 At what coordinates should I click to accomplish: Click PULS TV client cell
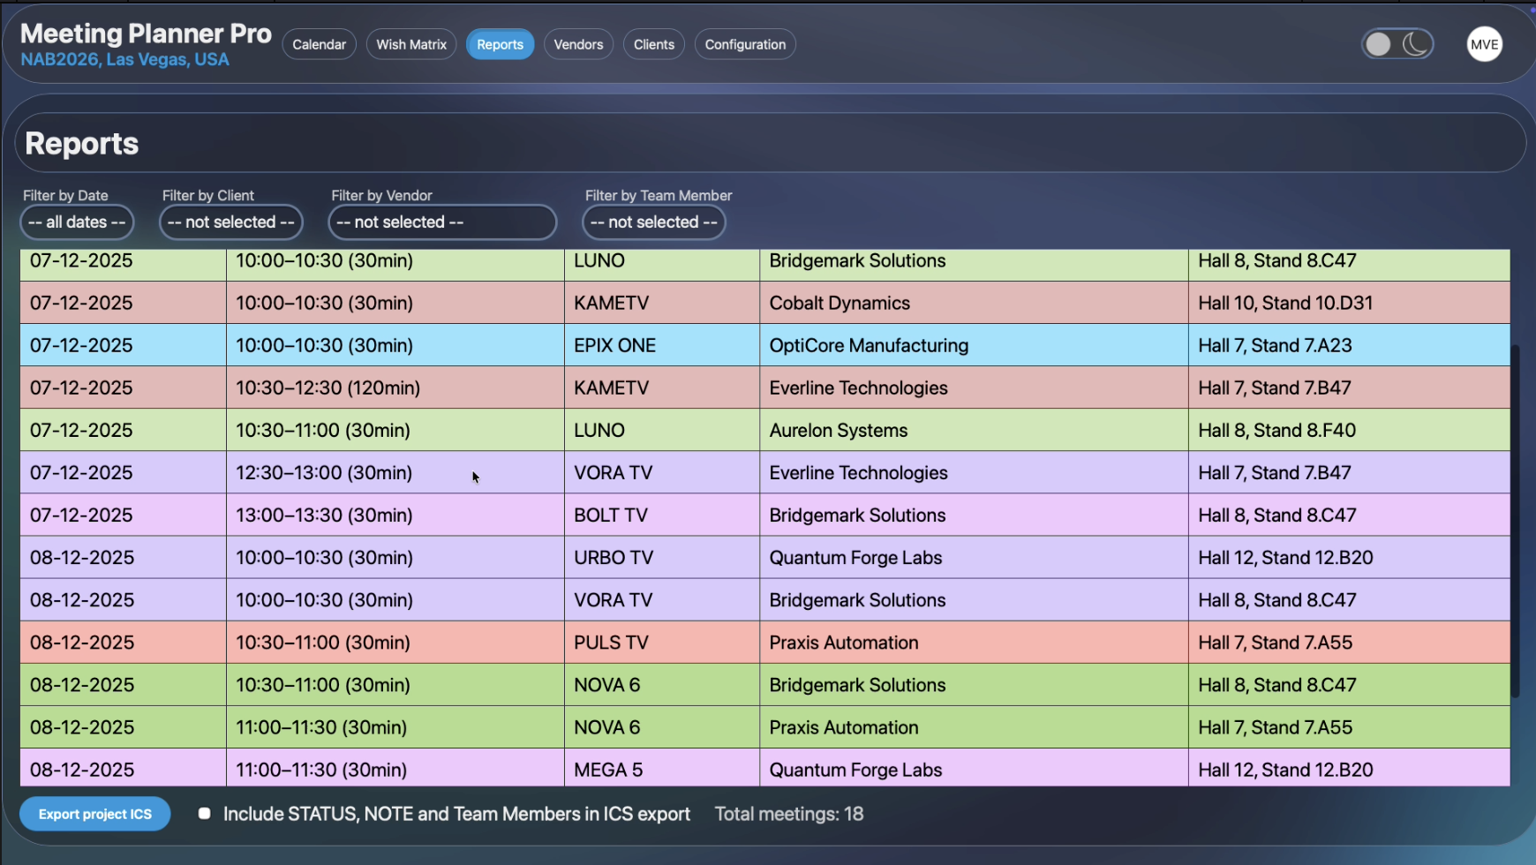coord(662,643)
